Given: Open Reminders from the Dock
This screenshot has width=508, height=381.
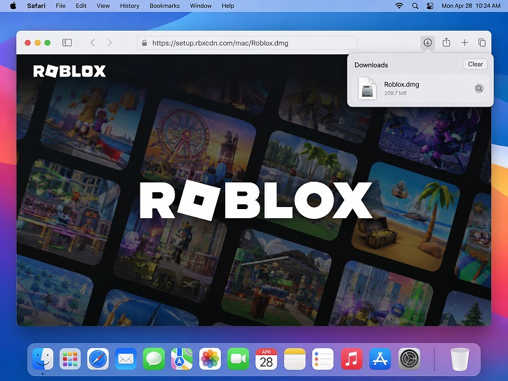Looking at the screenshot, I should tap(323, 359).
